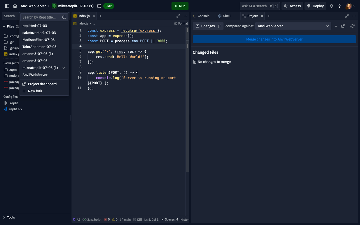Close the index.js tab
This screenshot has height=225, width=360.
[94, 16]
